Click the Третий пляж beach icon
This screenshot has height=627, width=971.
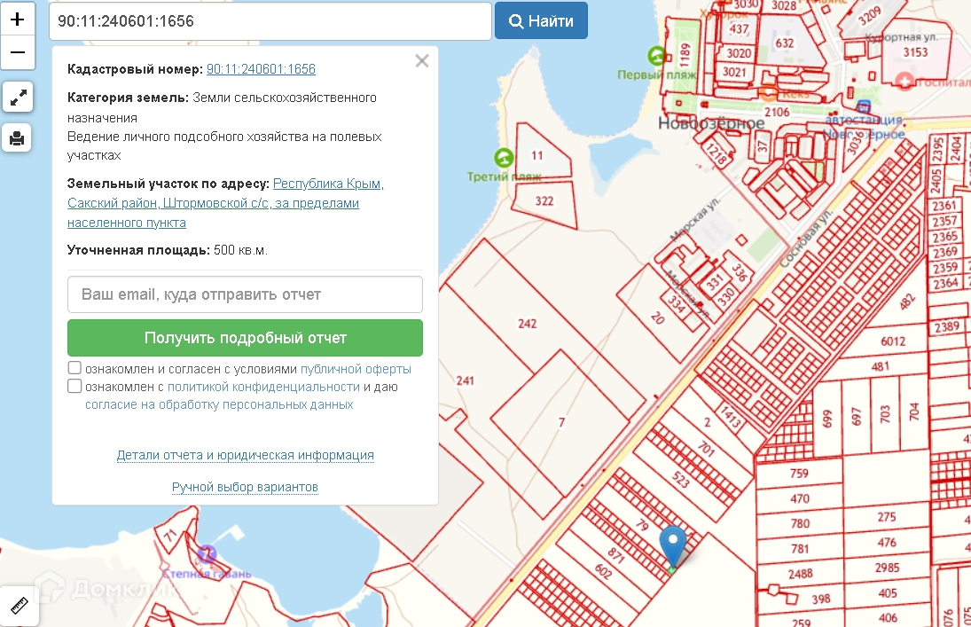[504, 158]
